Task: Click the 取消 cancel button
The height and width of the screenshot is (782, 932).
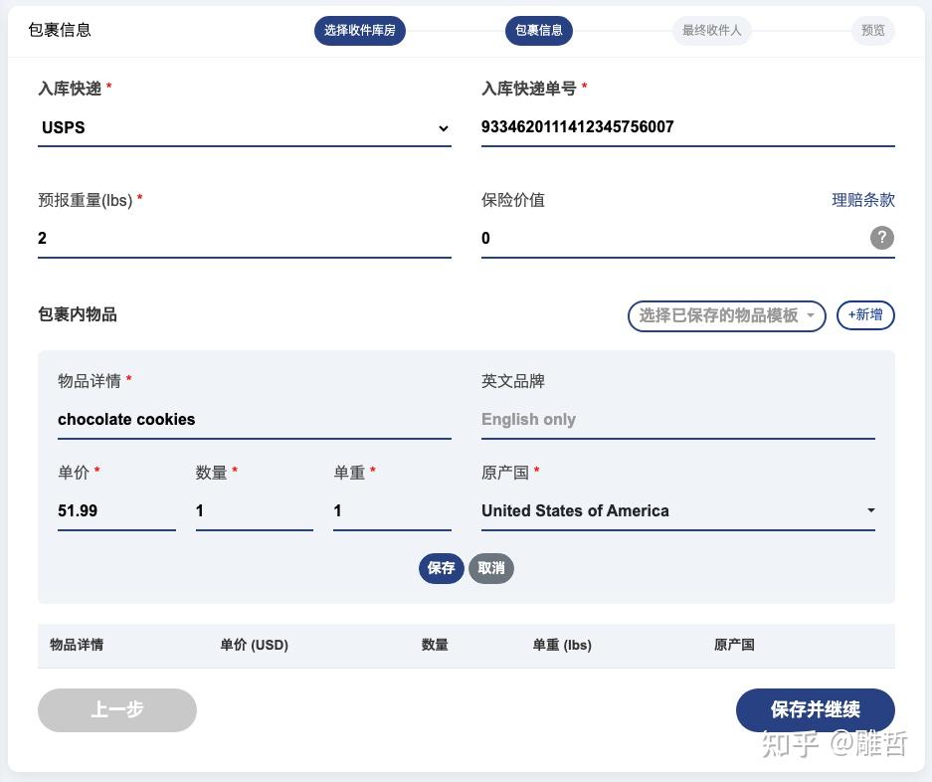Action: pos(491,568)
